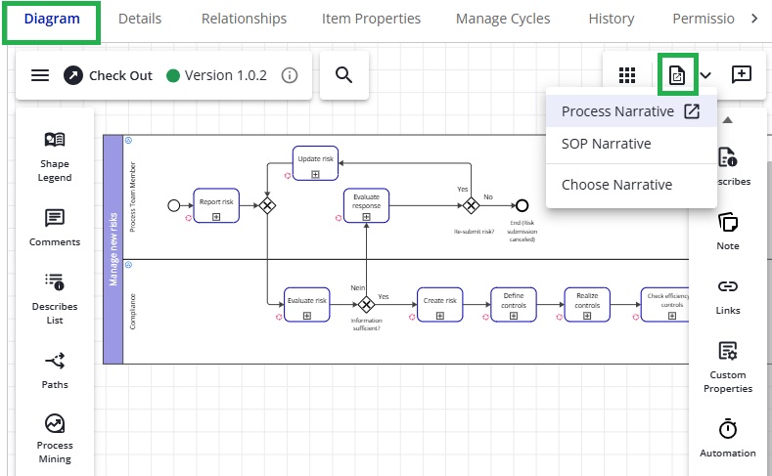Click the narrative document icon
Screen dimensions: 772x476
point(676,75)
